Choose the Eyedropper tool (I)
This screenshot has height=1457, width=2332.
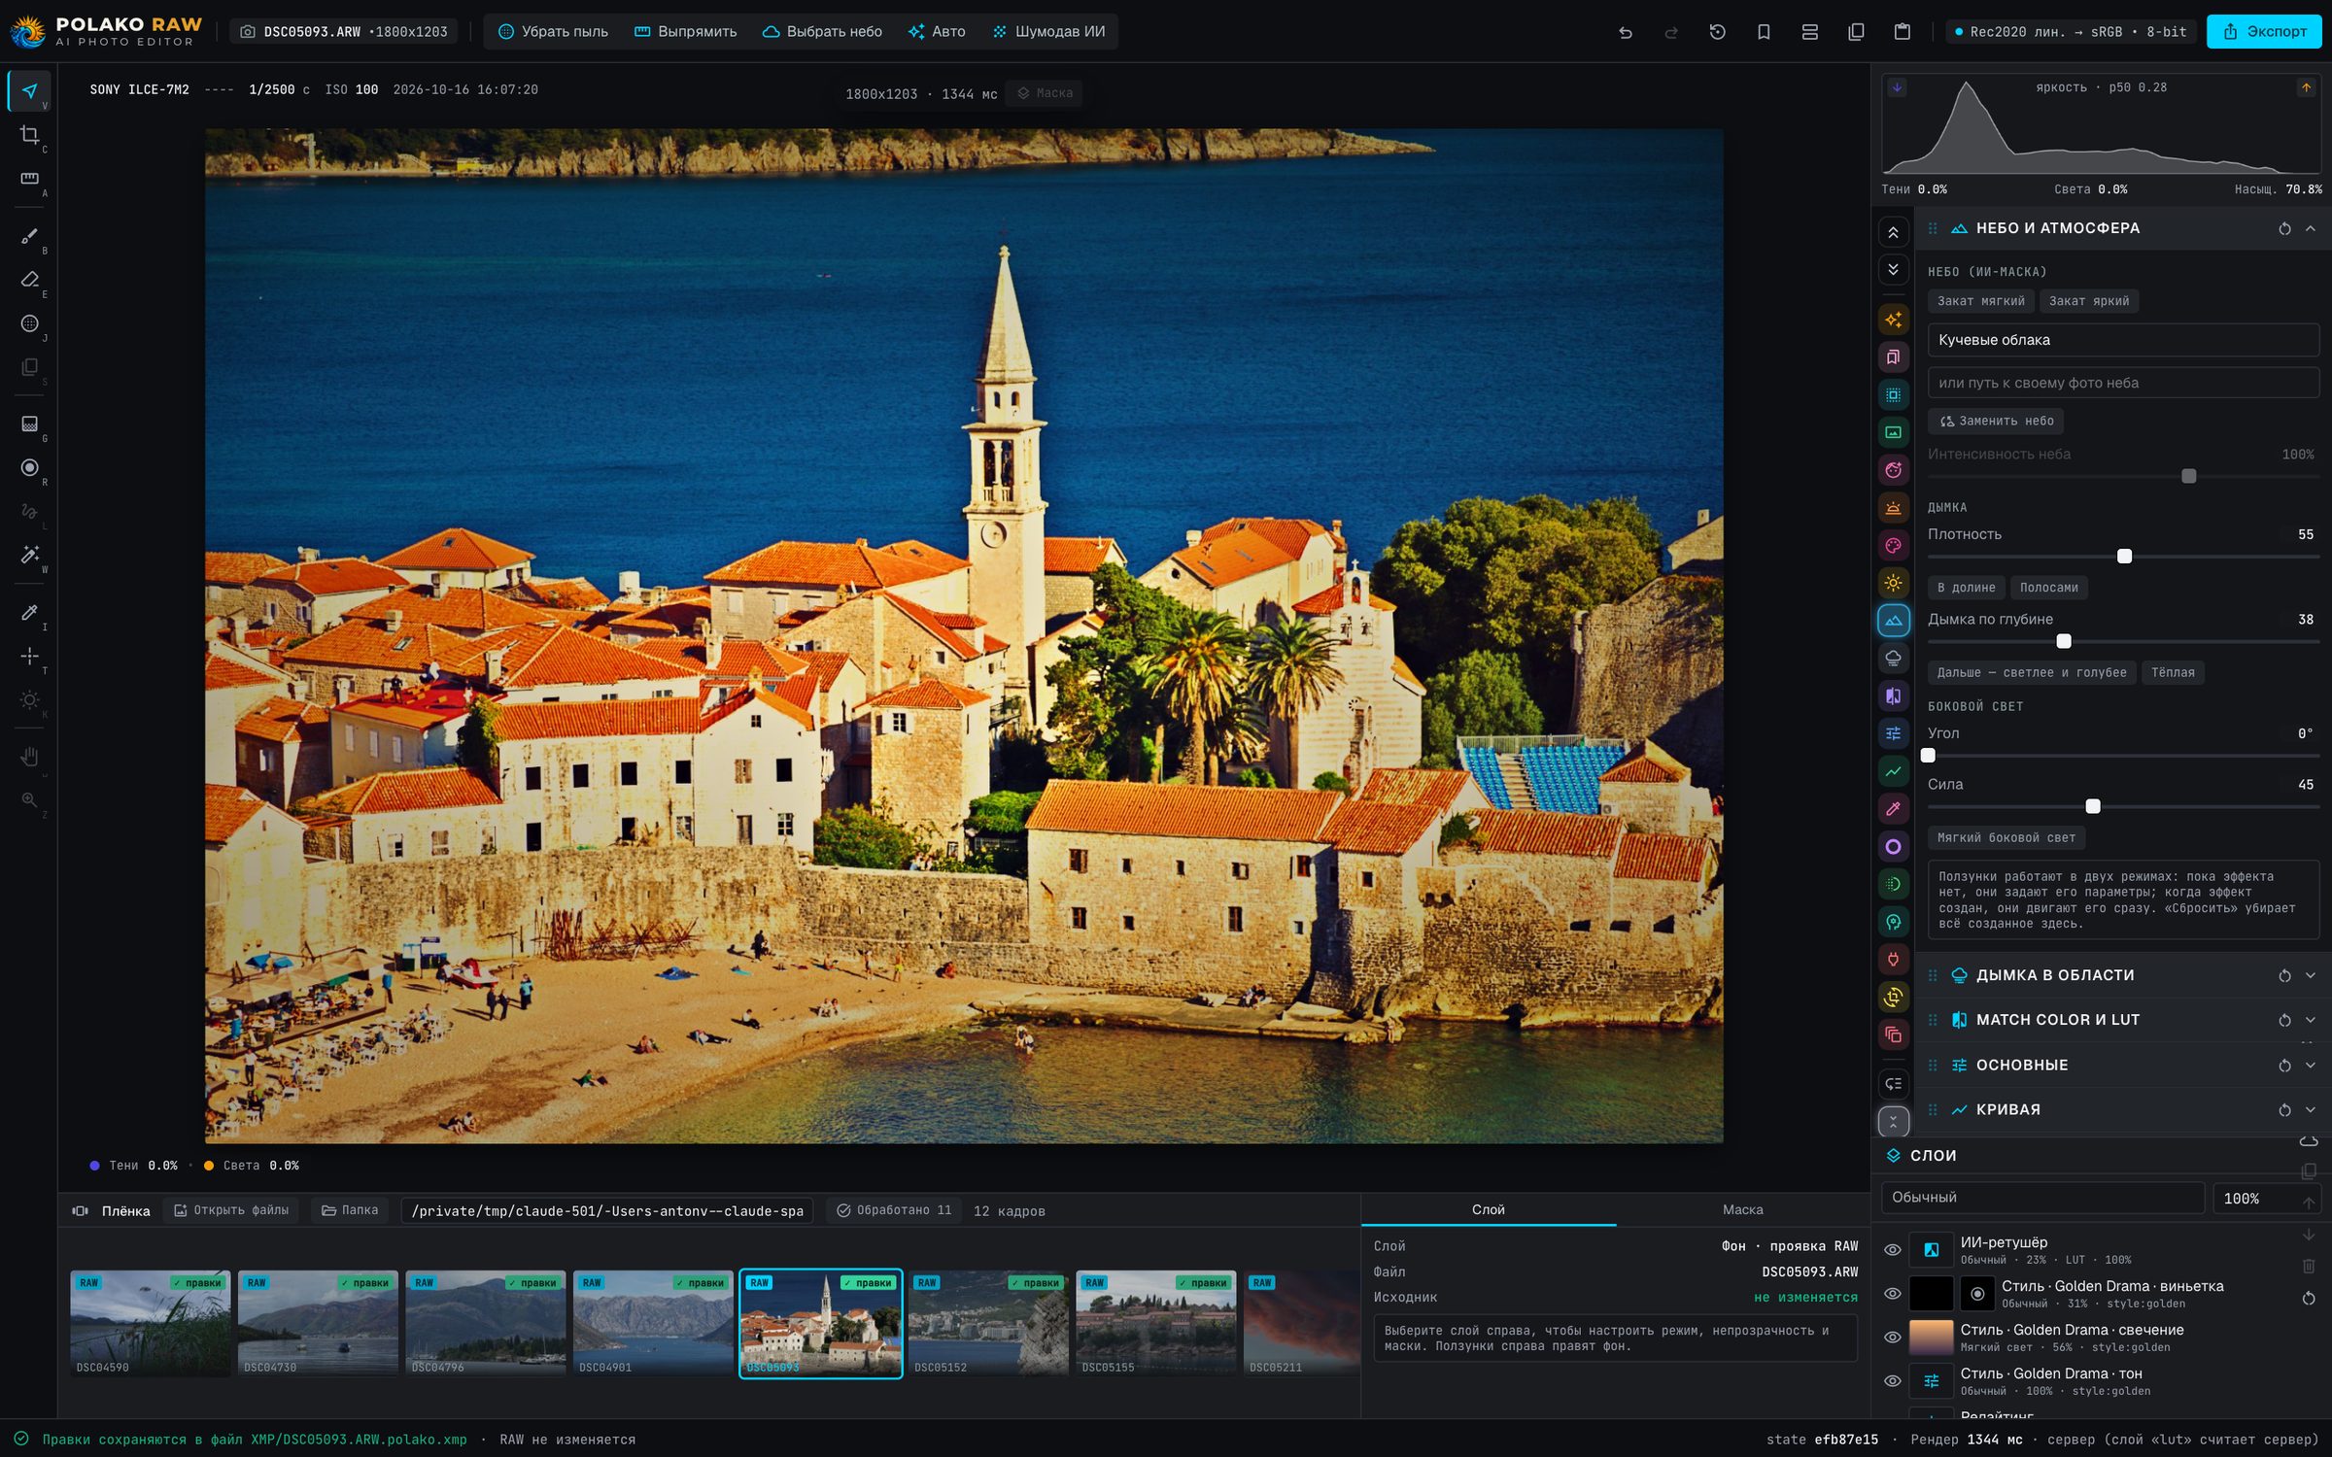[x=29, y=613]
